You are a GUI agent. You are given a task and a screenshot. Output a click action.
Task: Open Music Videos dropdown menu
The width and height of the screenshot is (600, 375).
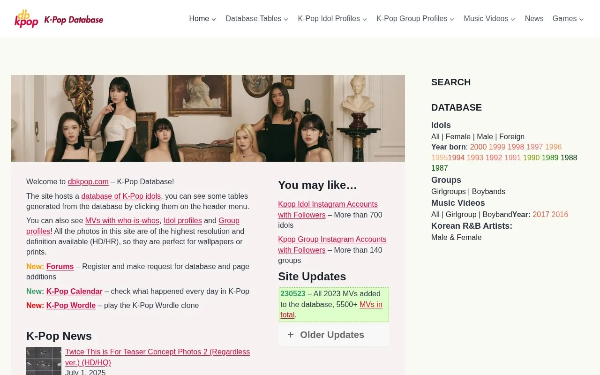[489, 19]
